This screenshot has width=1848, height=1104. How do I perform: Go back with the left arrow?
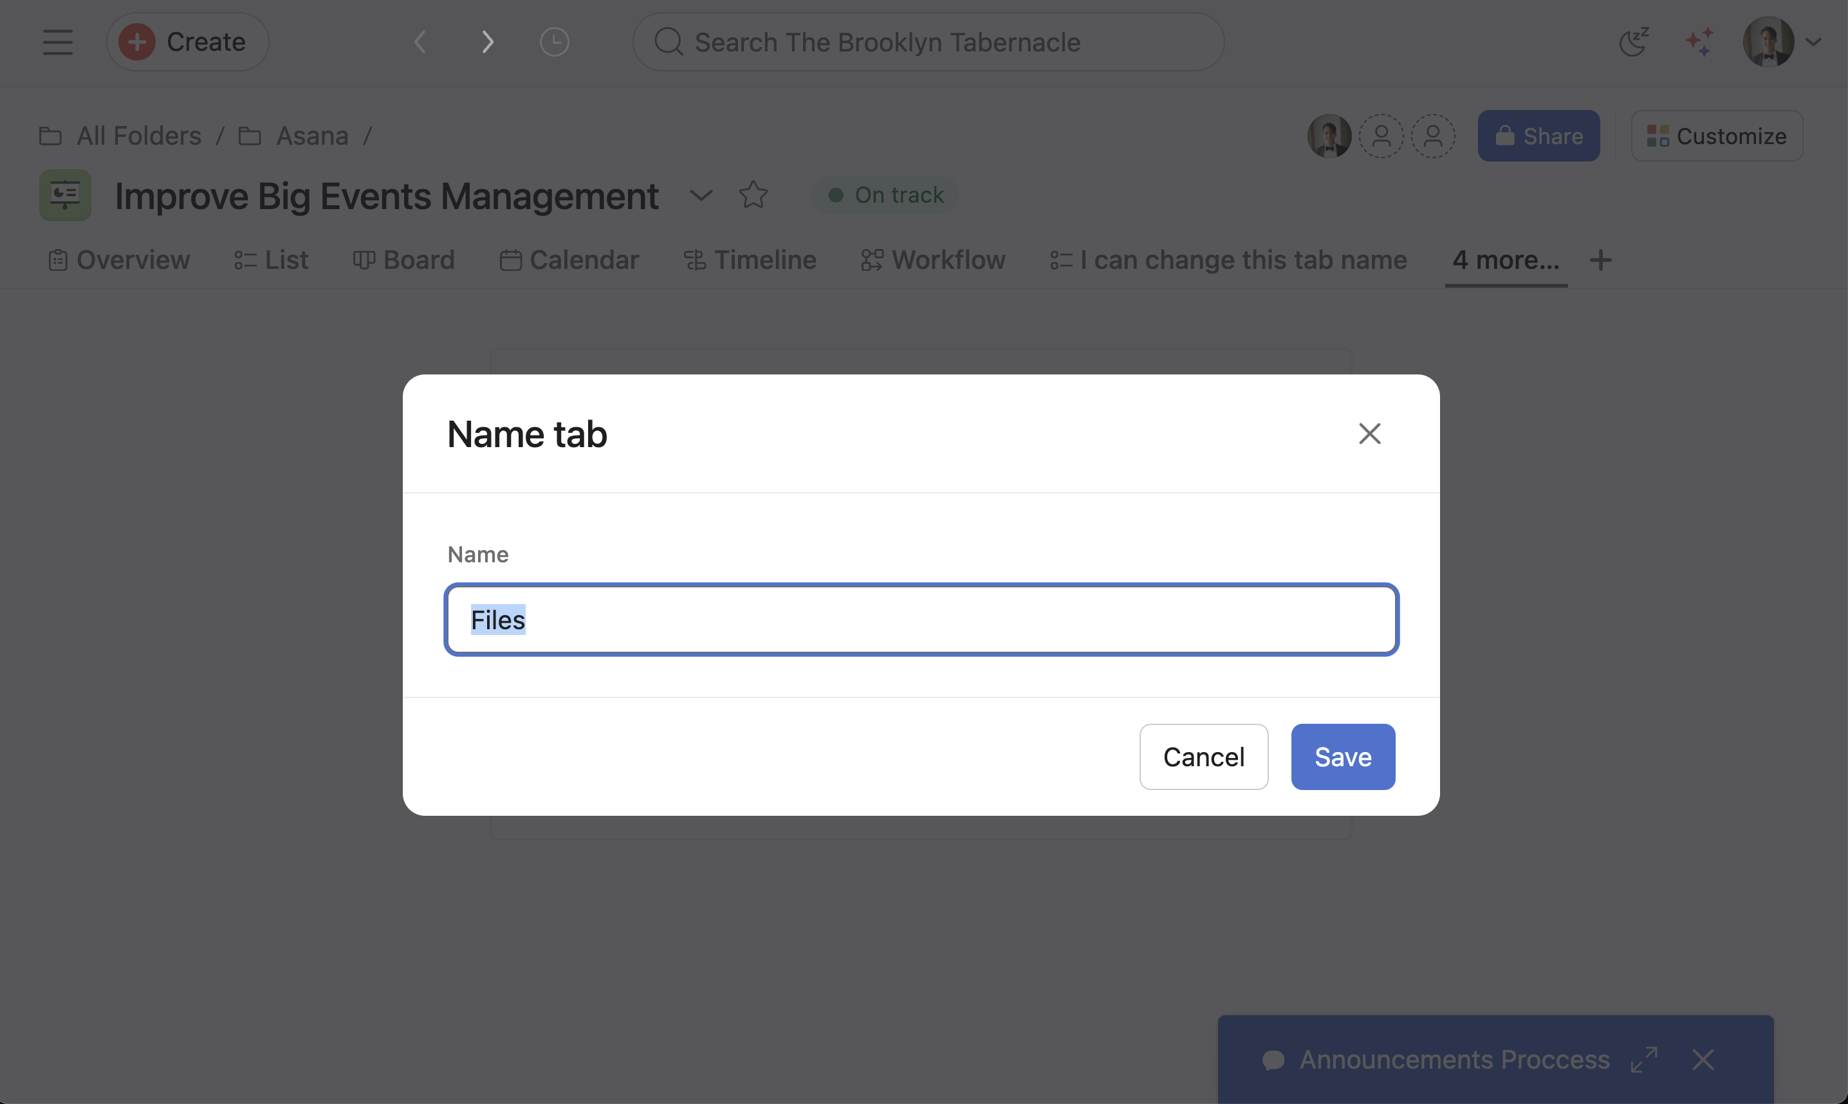pos(420,42)
